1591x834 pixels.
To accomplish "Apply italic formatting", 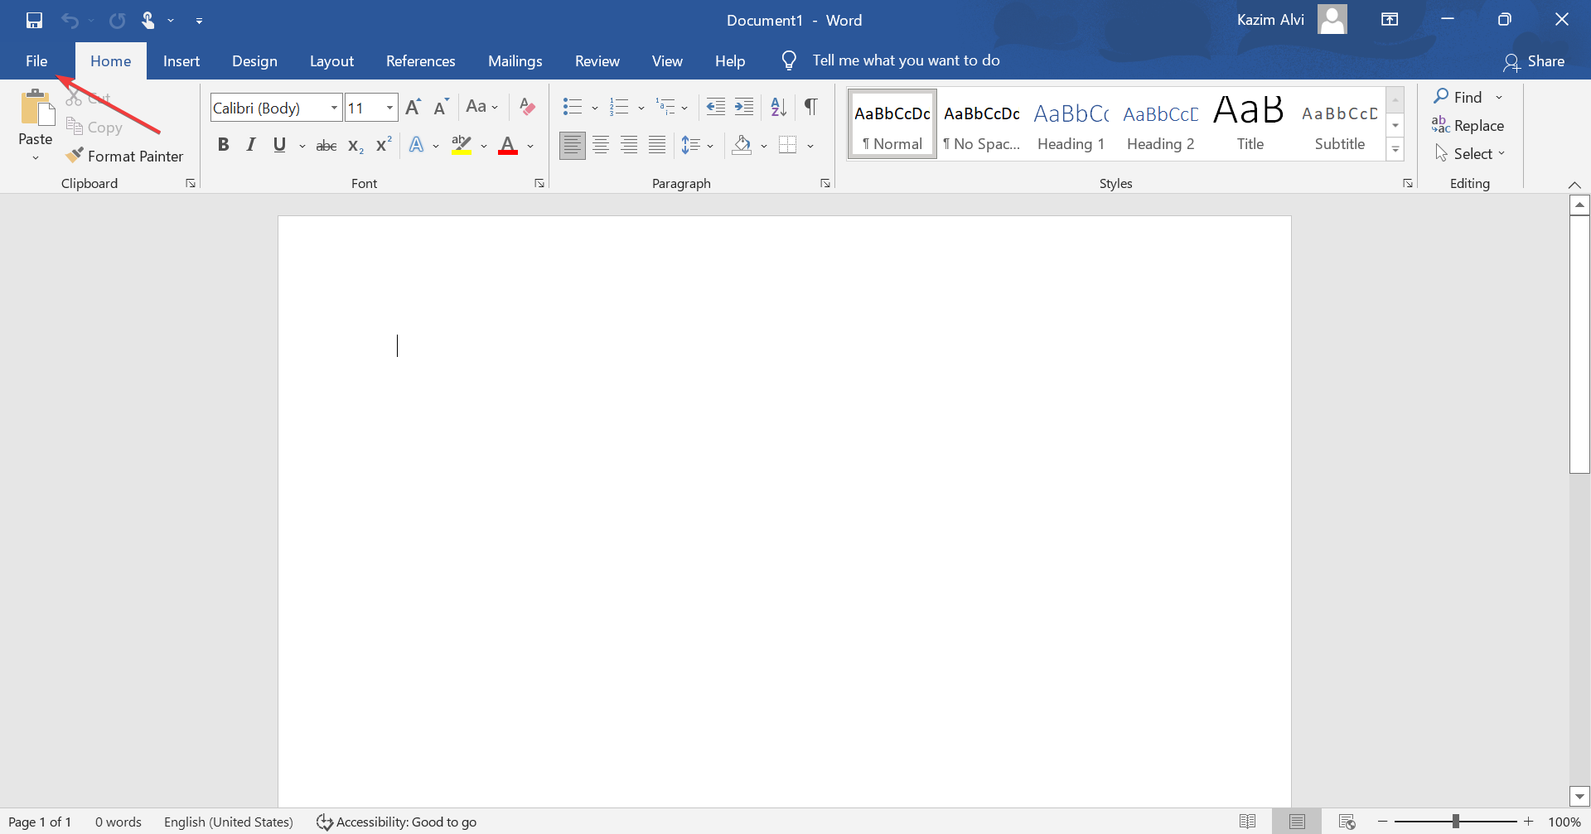I will 250,145.
